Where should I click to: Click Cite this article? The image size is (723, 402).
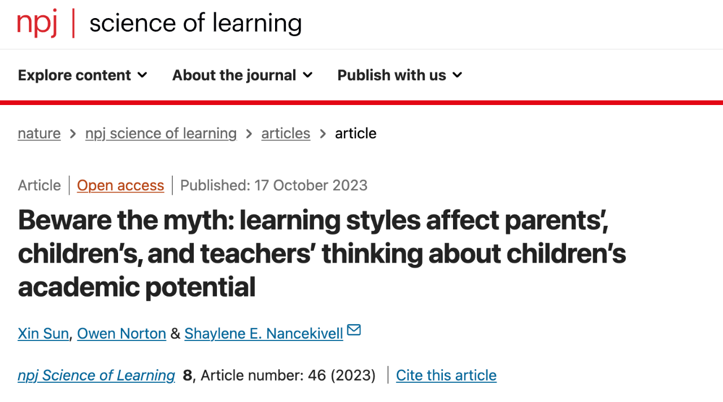[446, 375]
